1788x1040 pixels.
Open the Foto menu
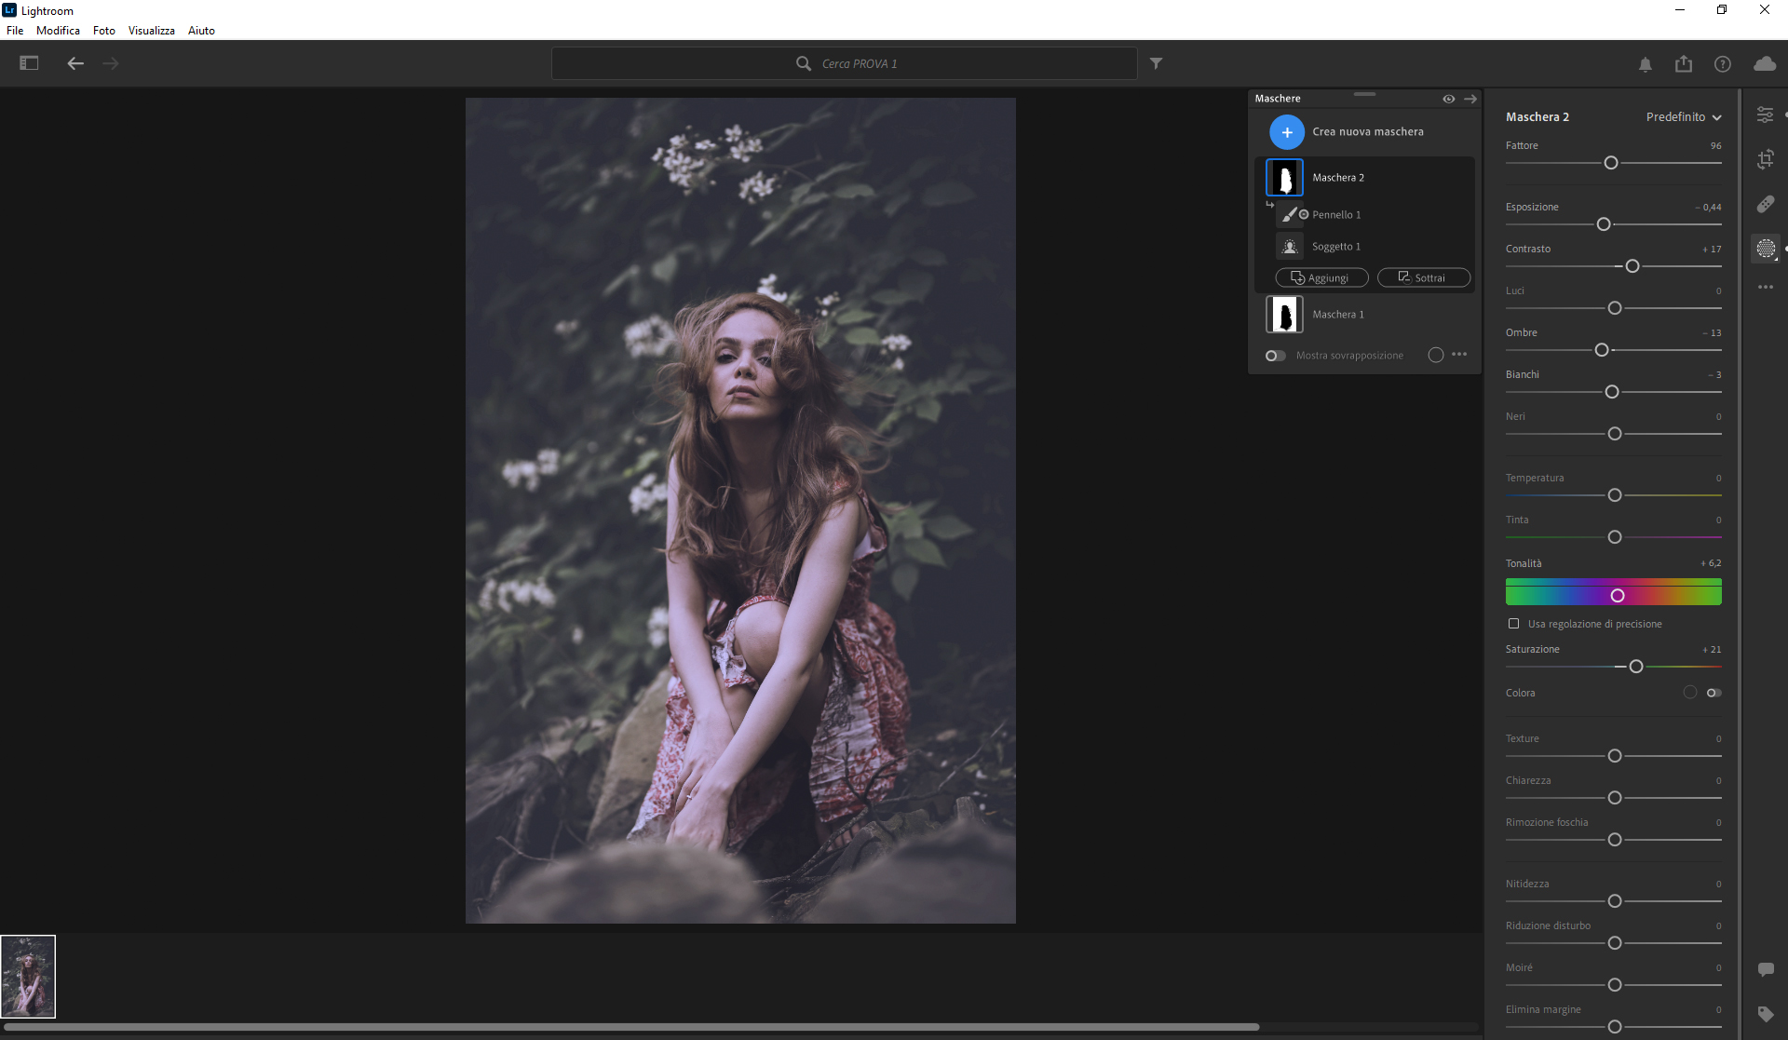[x=103, y=31]
